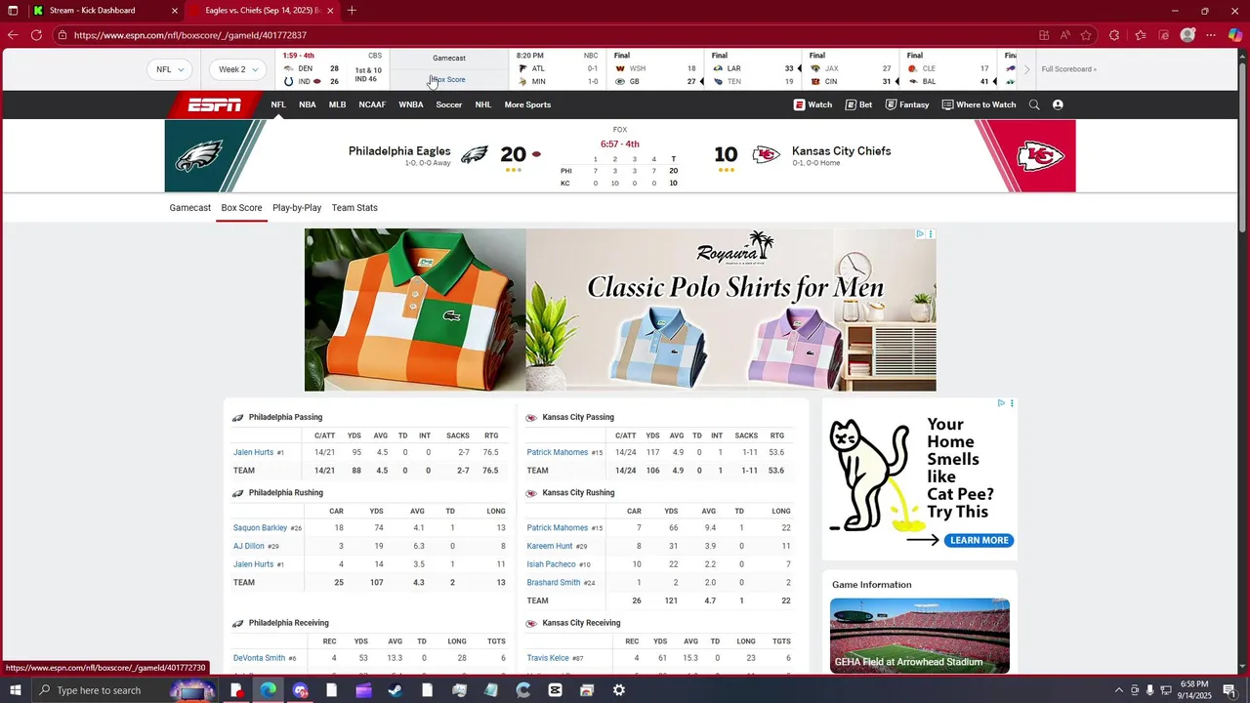Viewport: 1250px width, 703px height.
Task: Click Gamecast button in DEN-IND scoreboard card
Action: pyautogui.click(x=449, y=59)
